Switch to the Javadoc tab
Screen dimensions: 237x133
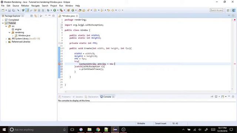[x=78, y=97]
